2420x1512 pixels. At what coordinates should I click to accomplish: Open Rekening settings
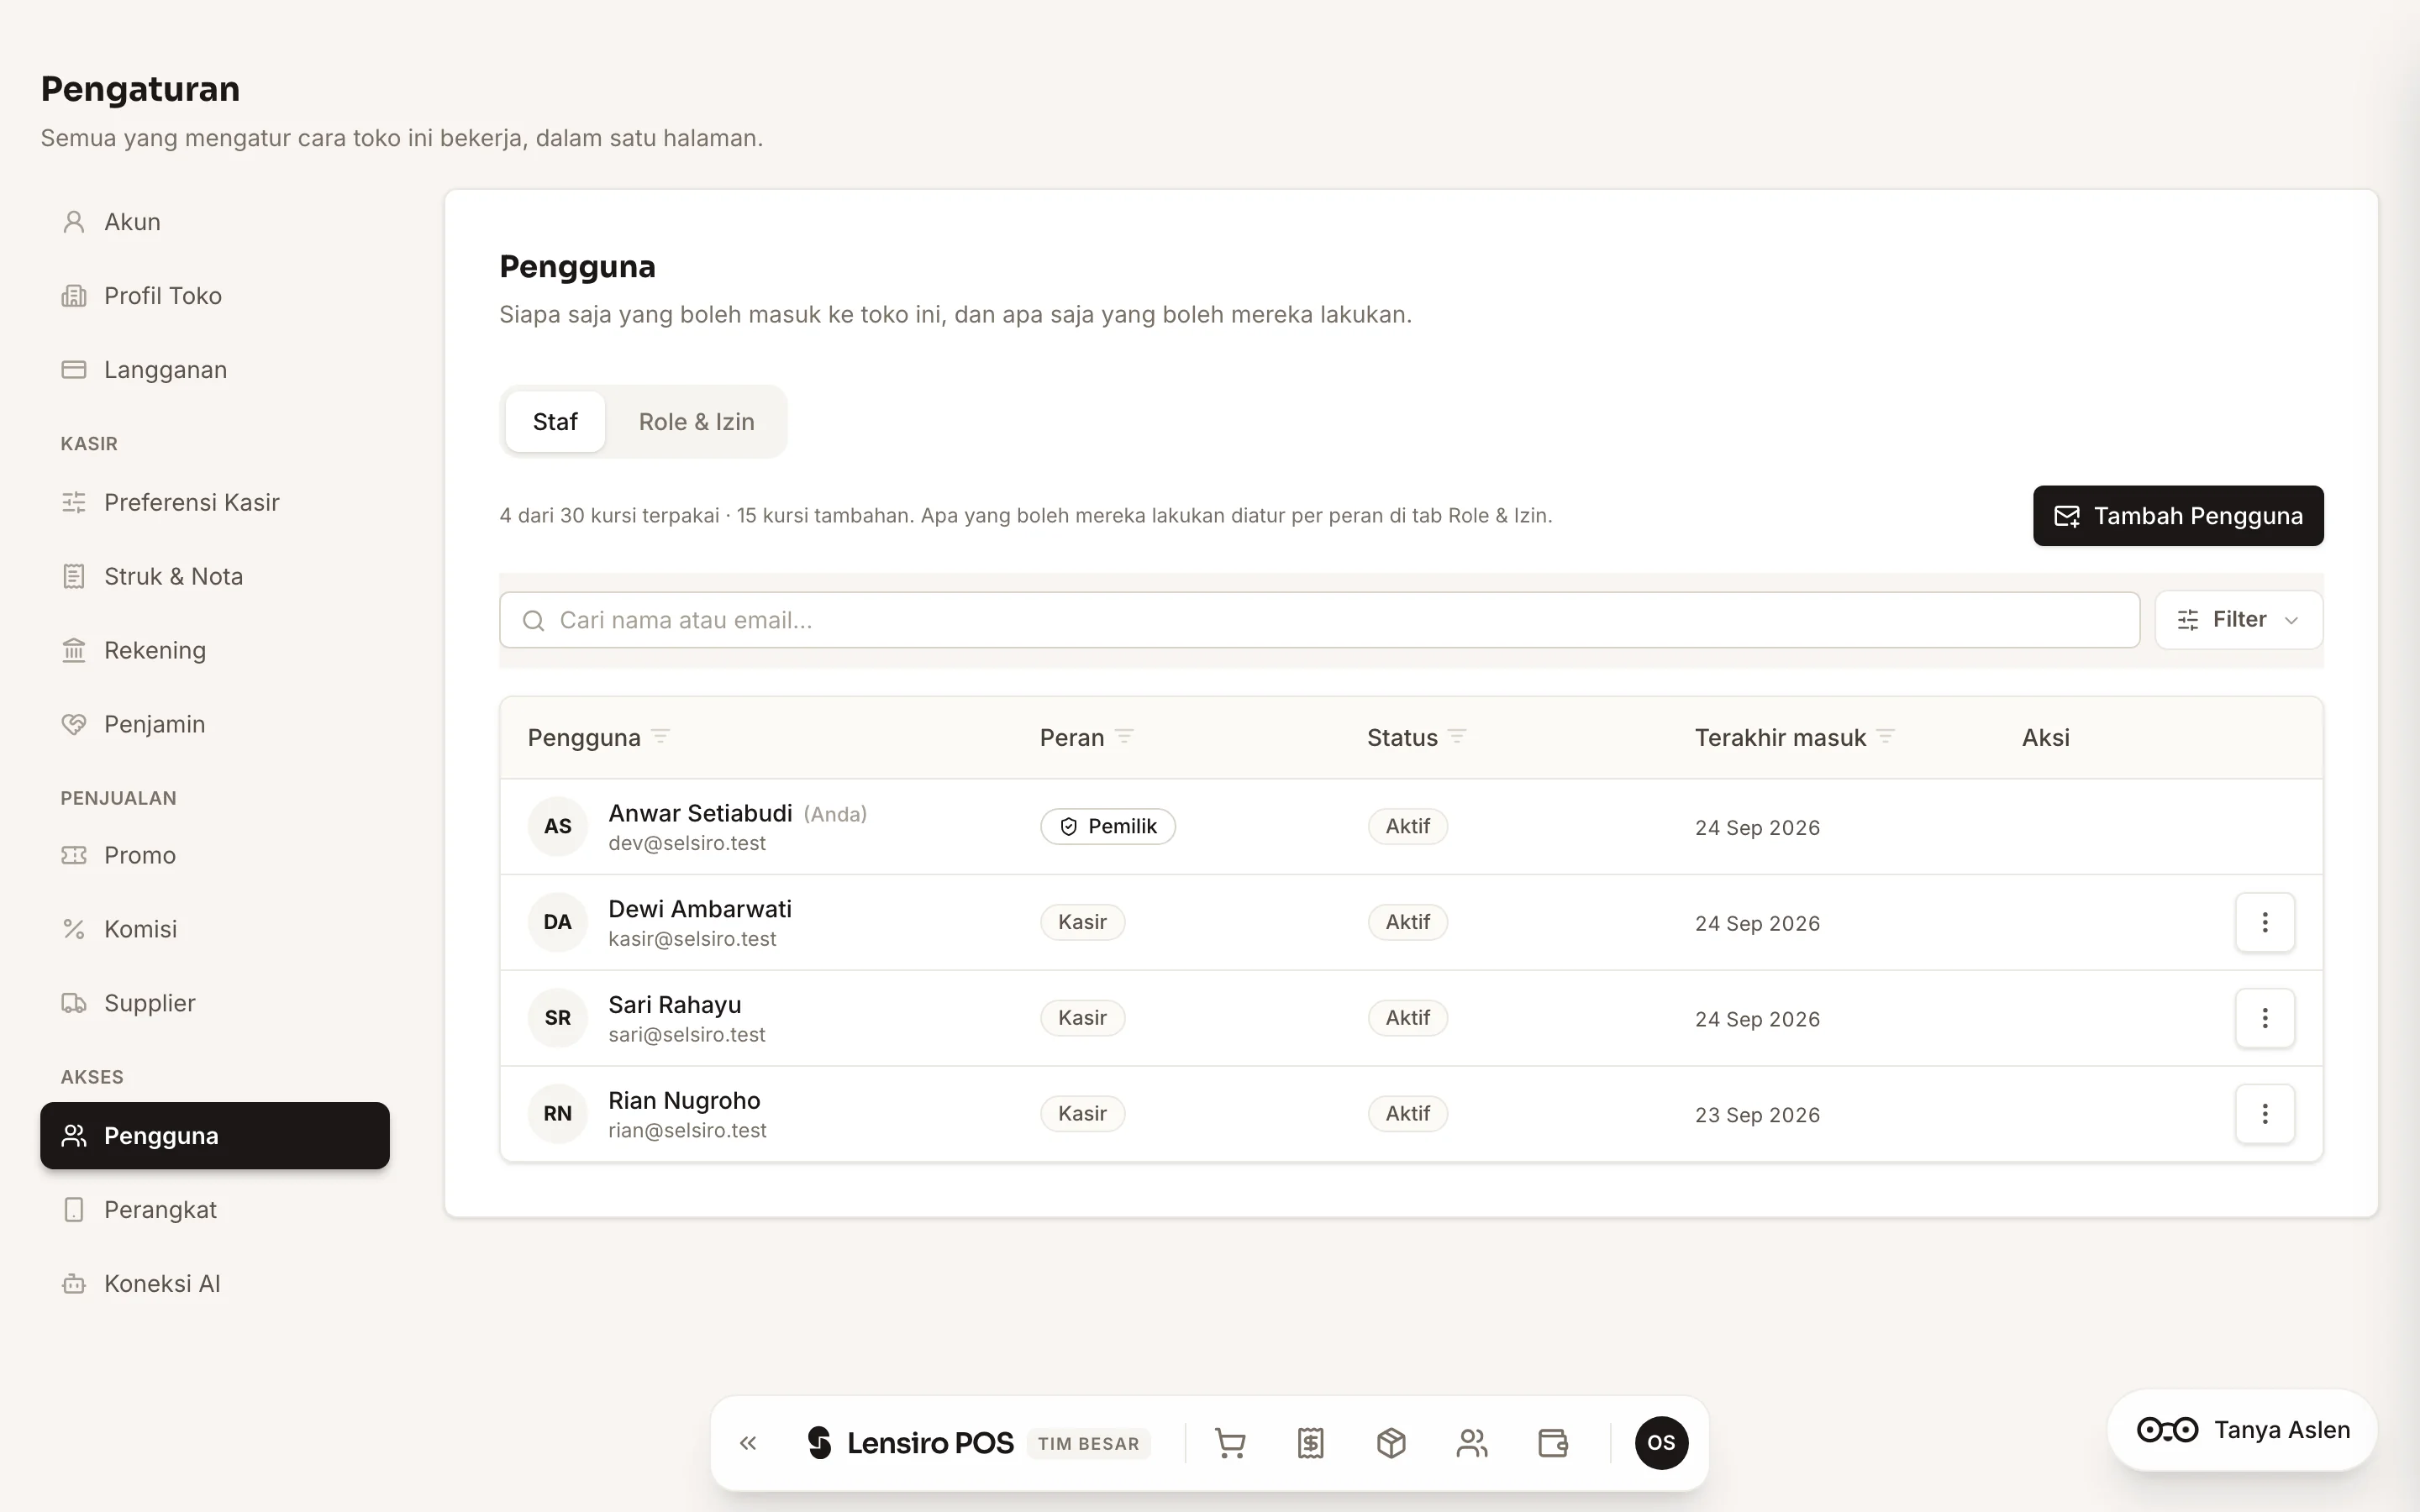click(215, 650)
